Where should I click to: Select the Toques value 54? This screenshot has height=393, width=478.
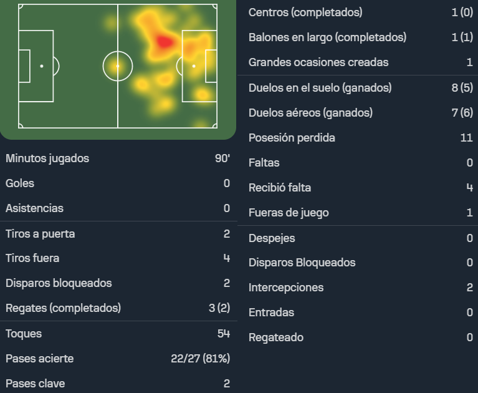pos(224,334)
